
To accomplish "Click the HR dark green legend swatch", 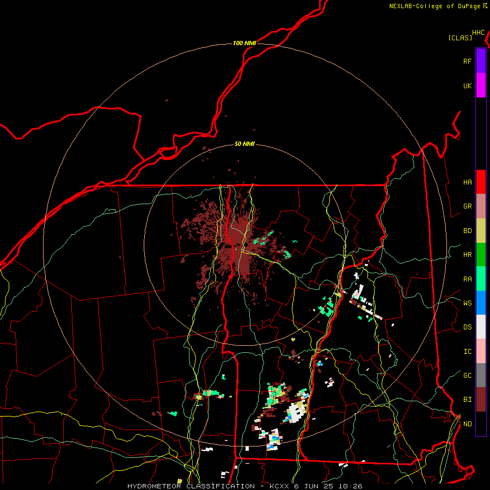I will [x=481, y=254].
